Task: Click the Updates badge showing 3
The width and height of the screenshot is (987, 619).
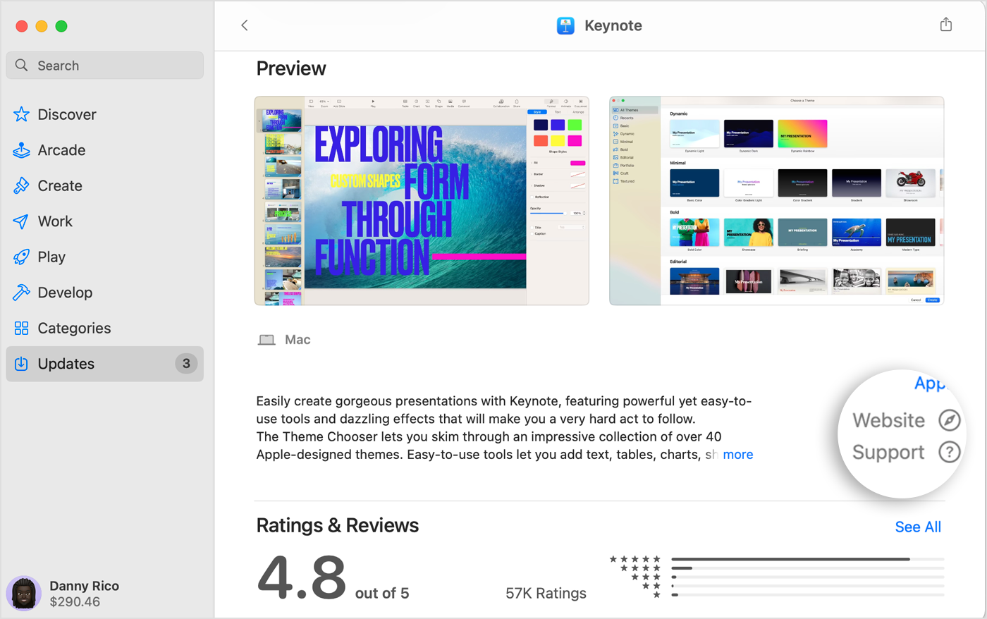Action: tap(186, 364)
